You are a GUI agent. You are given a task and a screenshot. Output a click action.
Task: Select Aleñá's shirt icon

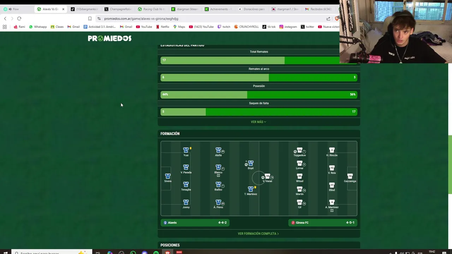click(218, 150)
